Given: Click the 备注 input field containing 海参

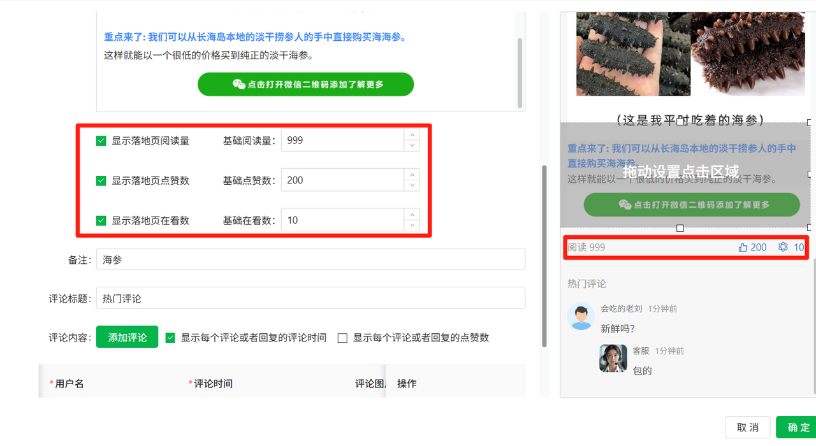Looking at the screenshot, I should (x=310, y=259).
